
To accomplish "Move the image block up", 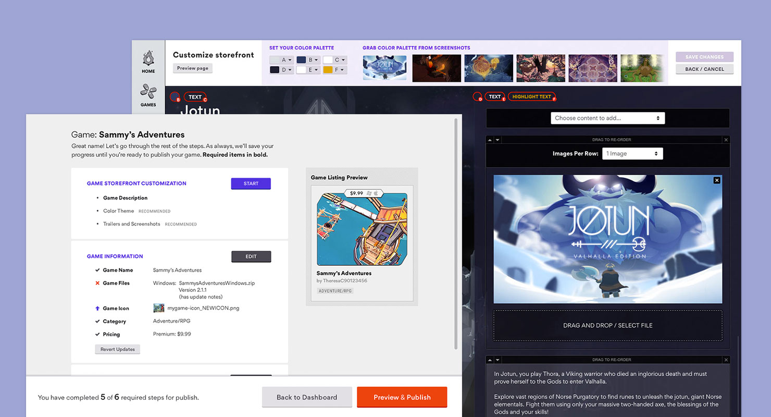I will [x=490, y=140].
